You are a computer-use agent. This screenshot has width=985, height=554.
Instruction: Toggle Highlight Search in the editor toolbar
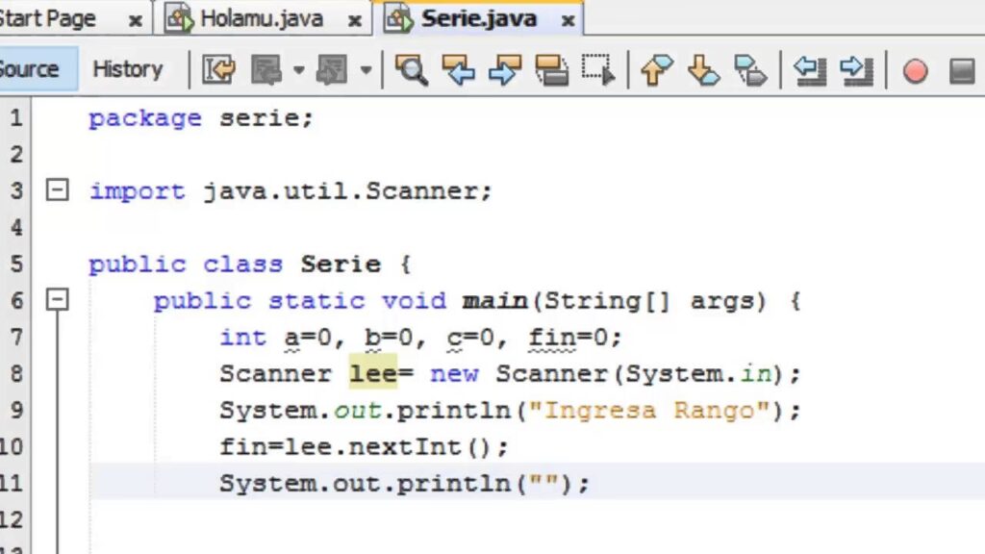[x=551, y=70]
